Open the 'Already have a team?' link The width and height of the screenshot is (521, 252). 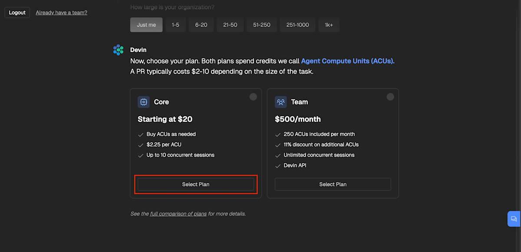point(62,13)
